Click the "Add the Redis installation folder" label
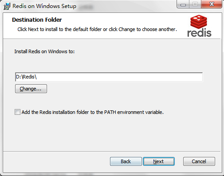 pos(93,112)
